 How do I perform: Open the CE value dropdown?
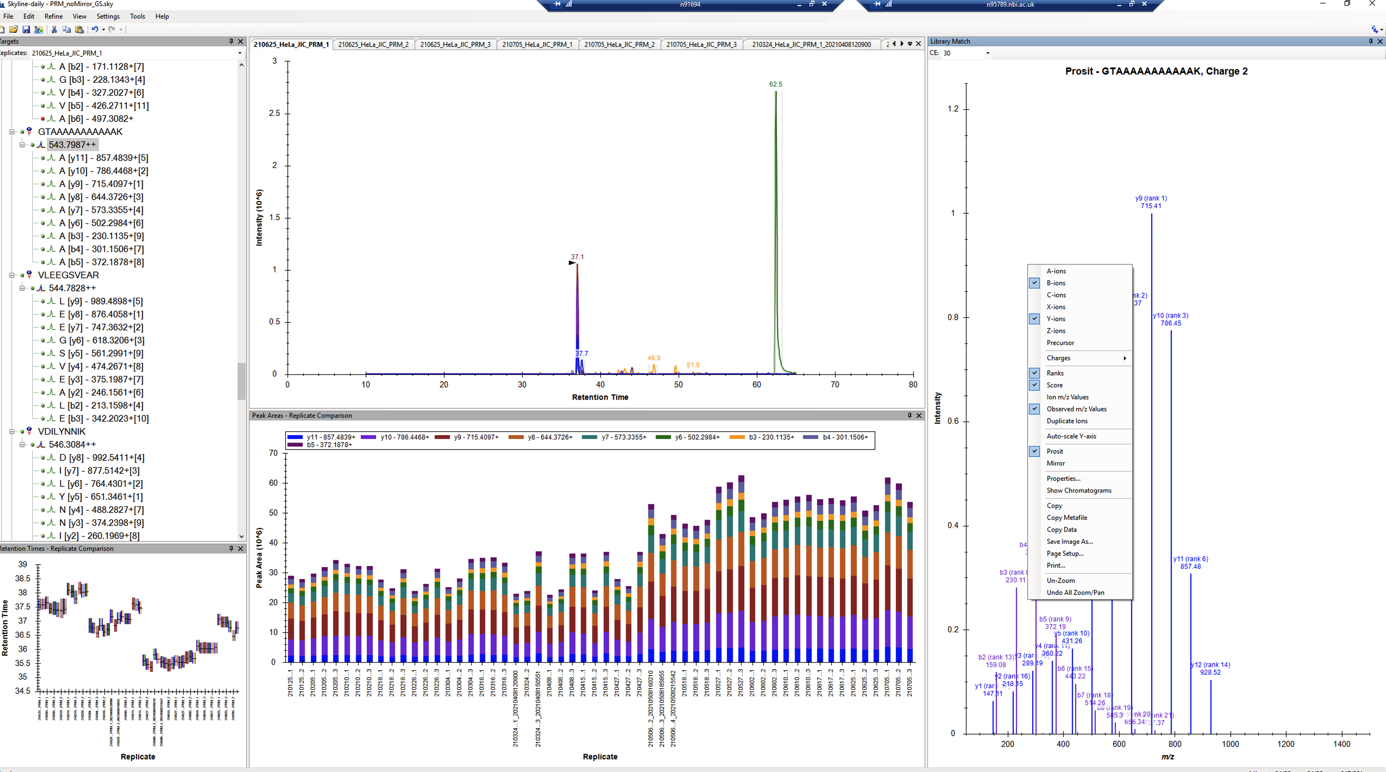987,53
